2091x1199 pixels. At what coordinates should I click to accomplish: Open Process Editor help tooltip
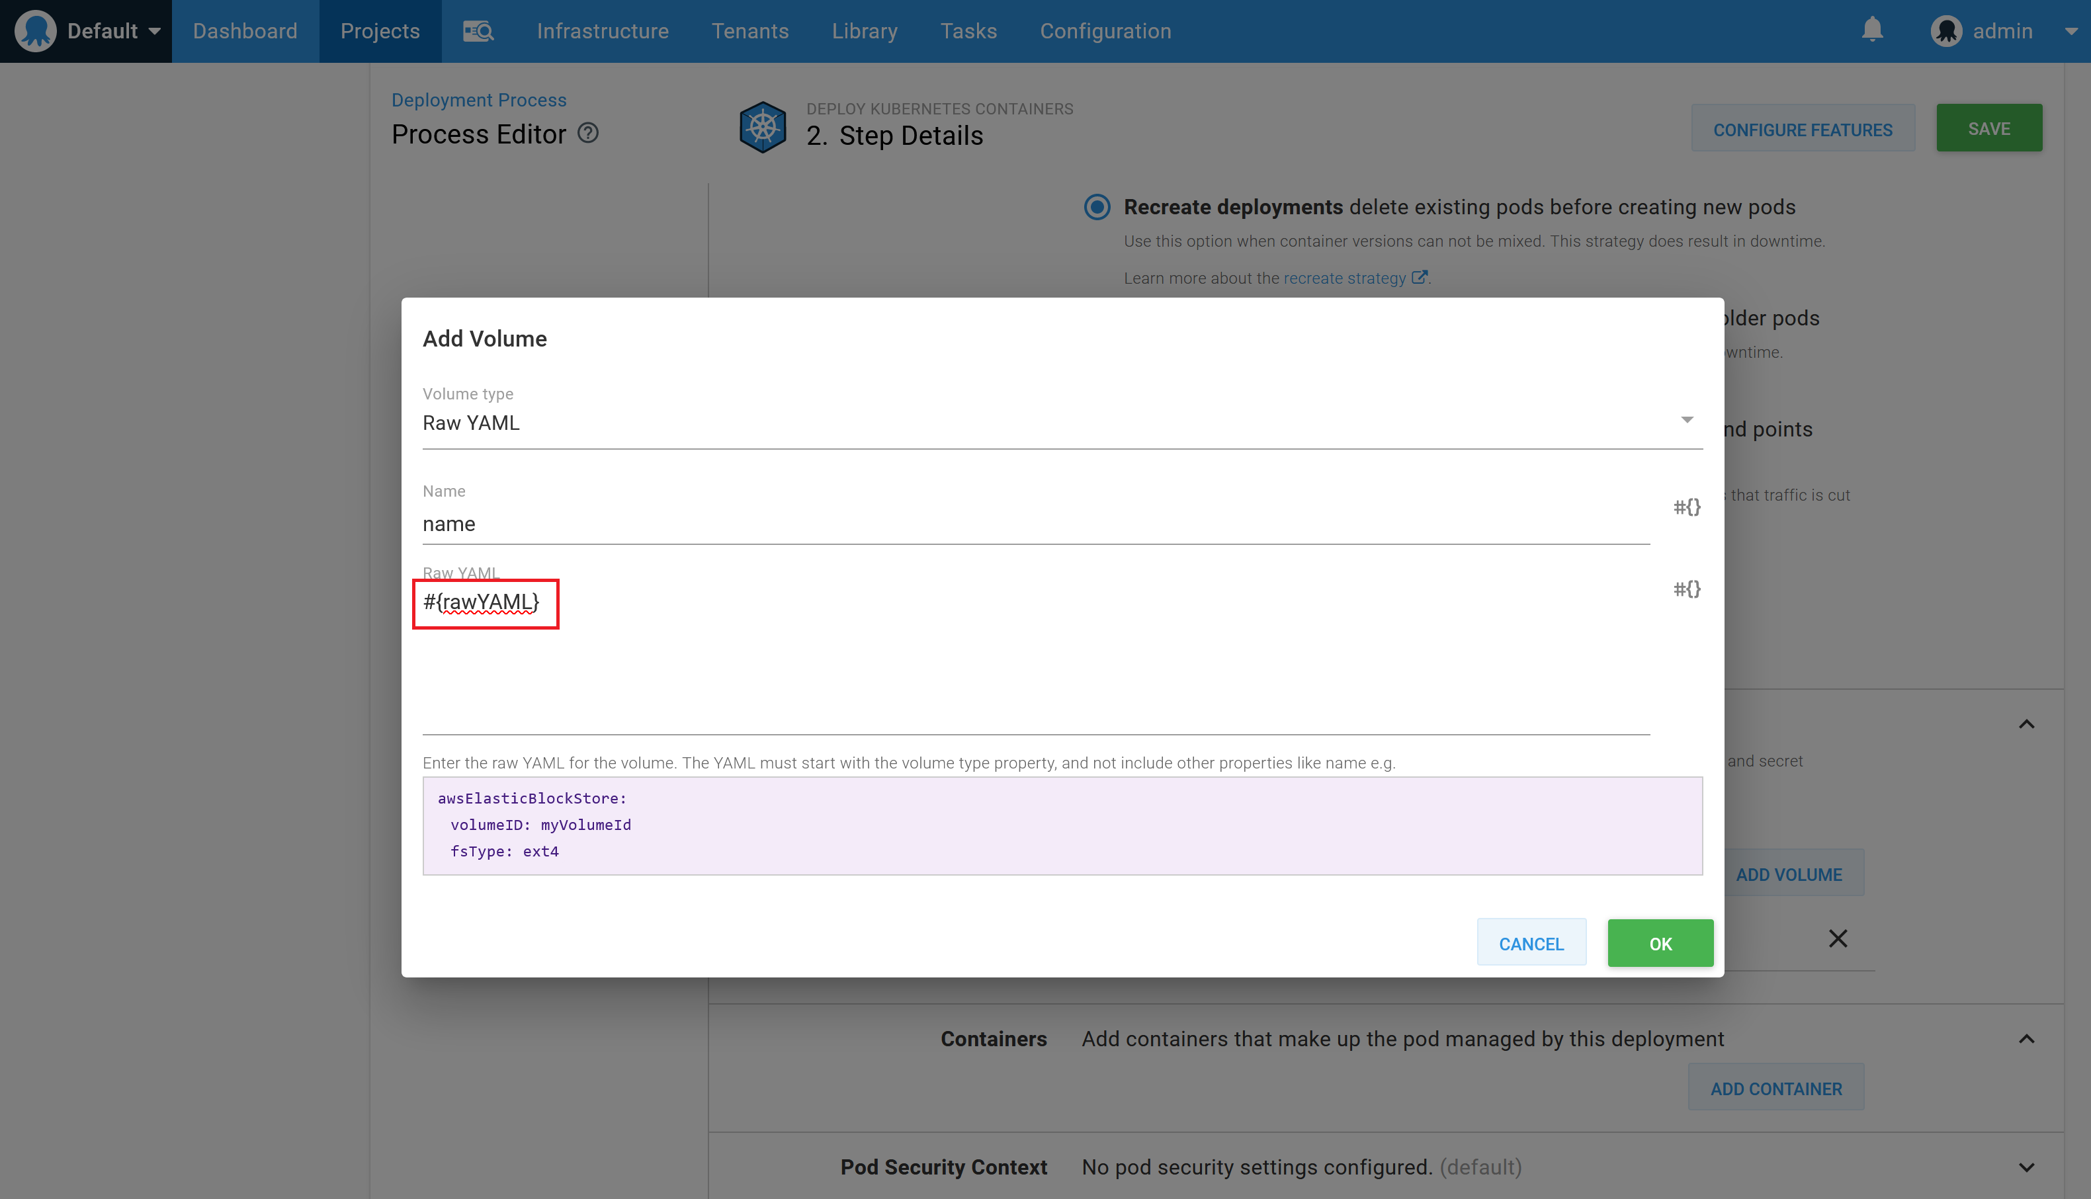click(x=587, y=132)
